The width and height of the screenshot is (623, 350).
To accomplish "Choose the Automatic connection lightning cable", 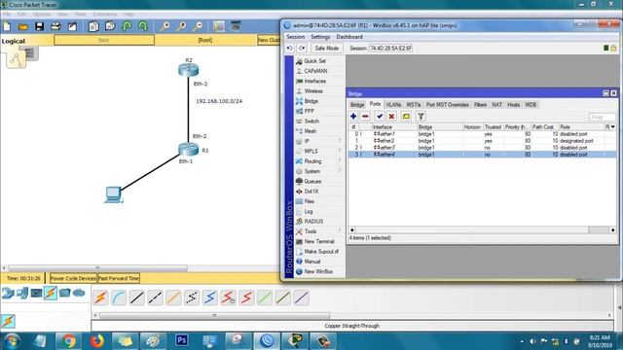I will click(100, 297).
